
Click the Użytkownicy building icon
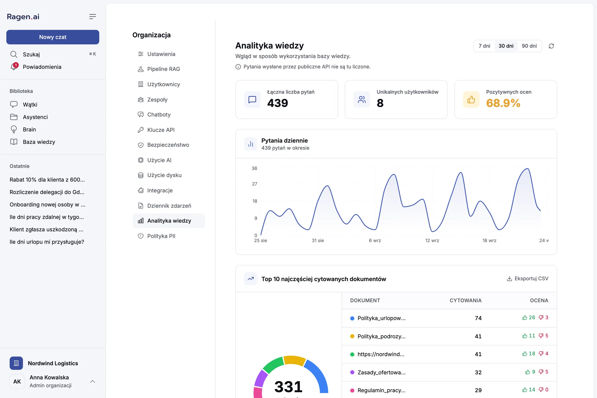point(141,84)
